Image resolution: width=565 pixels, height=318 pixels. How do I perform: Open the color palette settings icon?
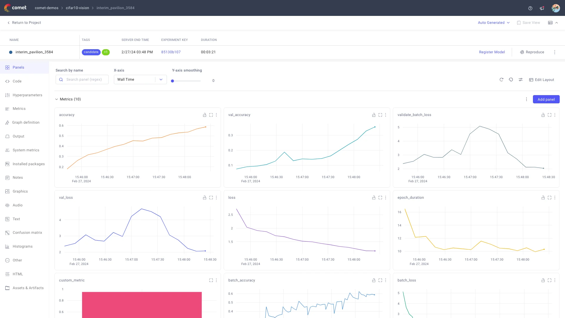(511, 79)
